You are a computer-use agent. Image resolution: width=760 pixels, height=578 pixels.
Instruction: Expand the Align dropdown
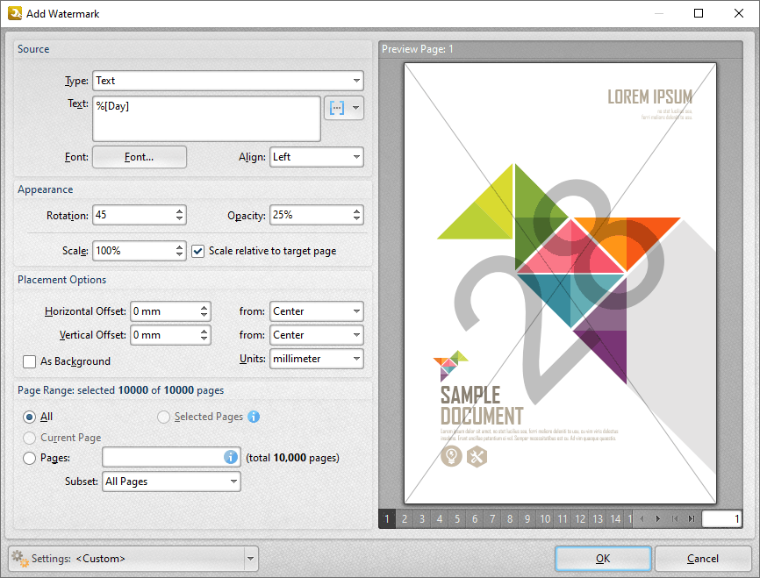point(316,157)
